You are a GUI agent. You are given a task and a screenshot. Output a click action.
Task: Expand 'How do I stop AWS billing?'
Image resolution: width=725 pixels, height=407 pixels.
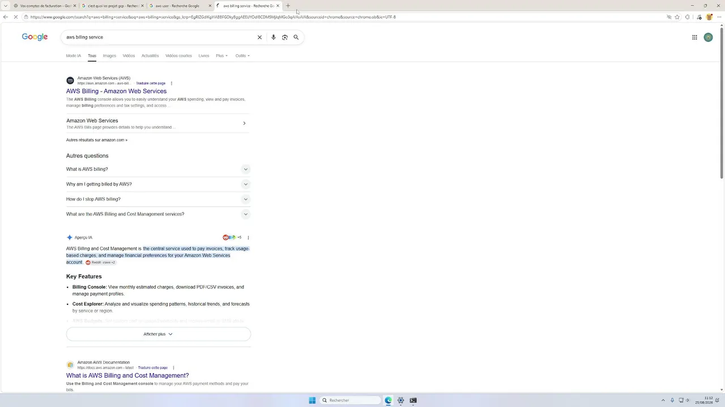pyautogui.click(x=158, y=199)
